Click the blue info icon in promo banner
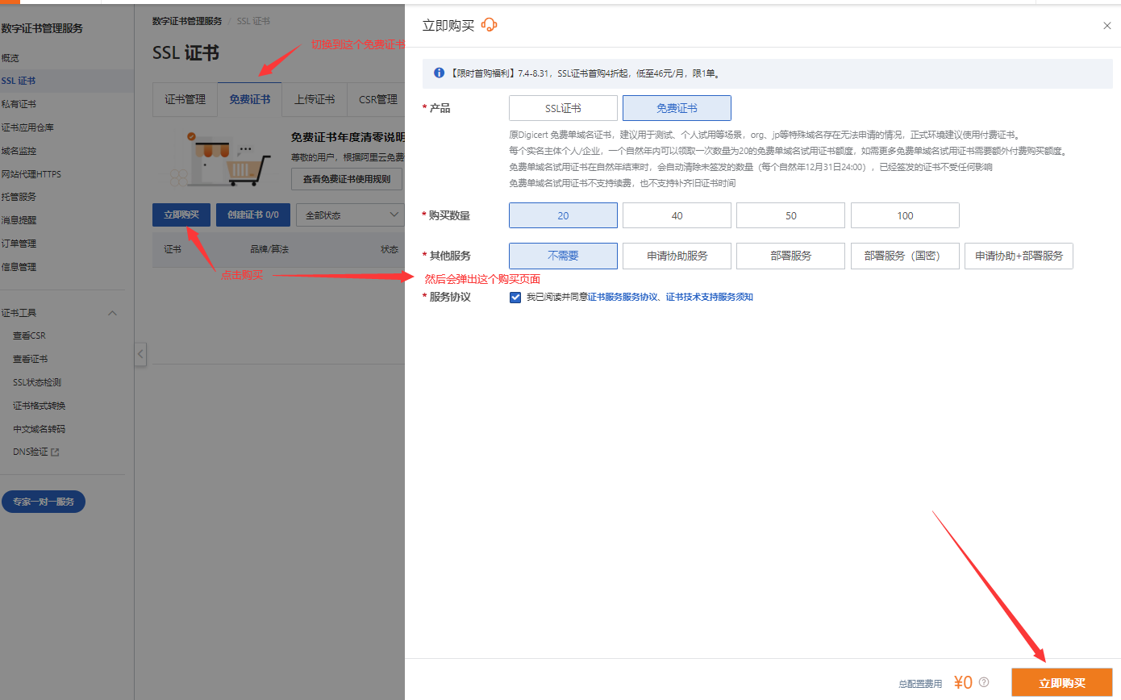The width and height of the screenshot is (1121, 700). click(440, 73)
